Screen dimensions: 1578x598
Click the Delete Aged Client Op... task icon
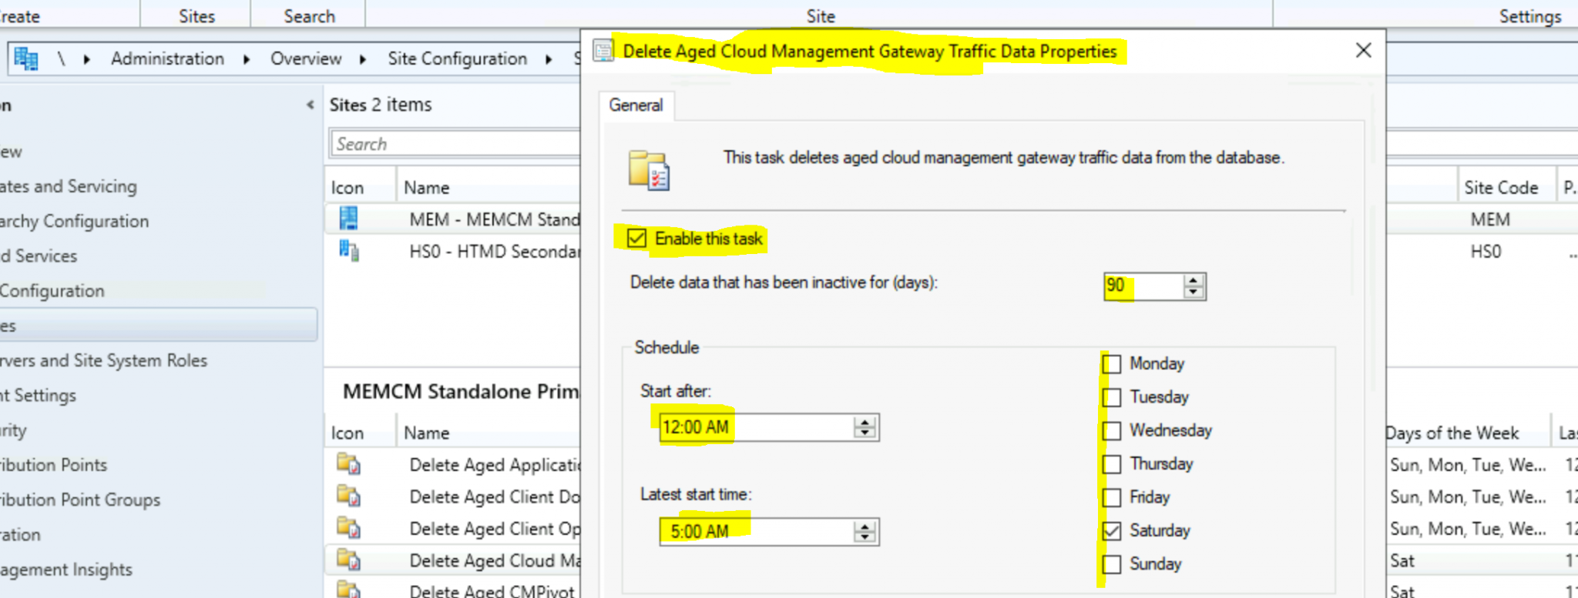348,529
